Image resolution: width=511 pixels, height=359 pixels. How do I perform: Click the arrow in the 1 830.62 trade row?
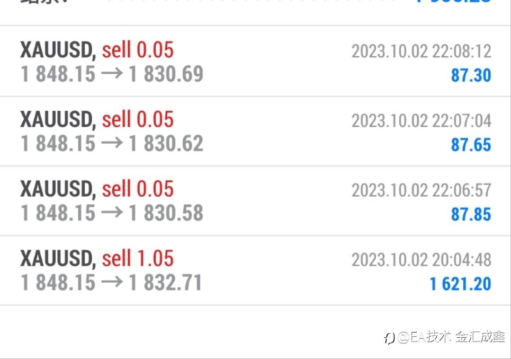point(112,144)
